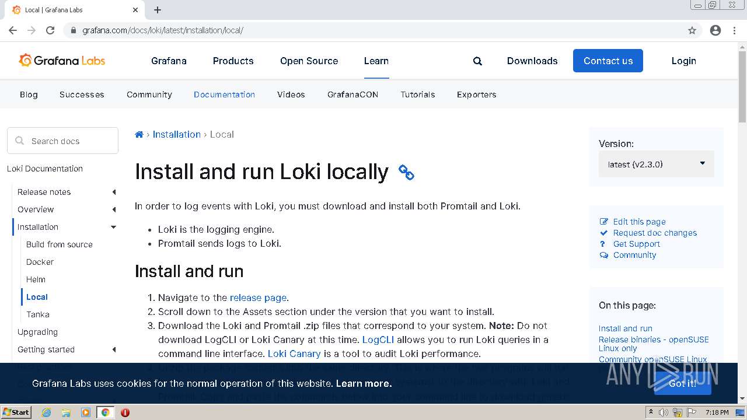This screenshot has width=747, height=420.
Task: Open the Chrome profile avatar icon
Action: [715, 30]
